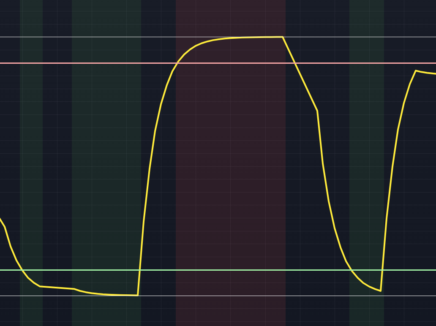Viewport: 436px width, 326px height.
Task: Click the red shaded zone in center
Action: point(230,169)
